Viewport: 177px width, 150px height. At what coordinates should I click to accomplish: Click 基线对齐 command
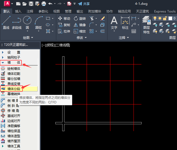pyautogui.click(x=14, y=116)
